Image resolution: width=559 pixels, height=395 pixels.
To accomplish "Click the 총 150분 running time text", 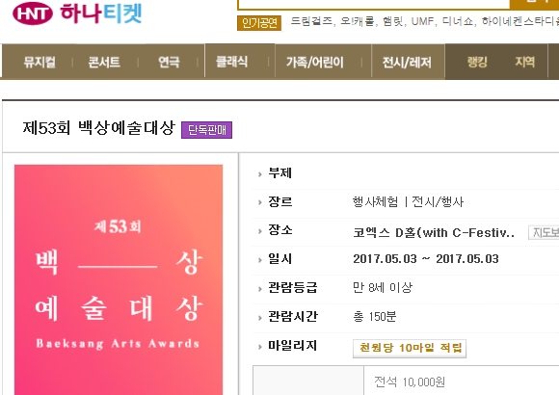I will click(374, 316).
